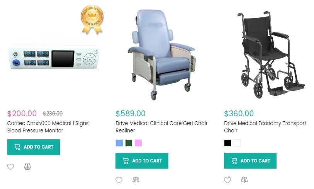Image resolution: width=314 pixels, height=189 pixels.
Task: Click the gold New Collection badge
Action: pos(92,20)
